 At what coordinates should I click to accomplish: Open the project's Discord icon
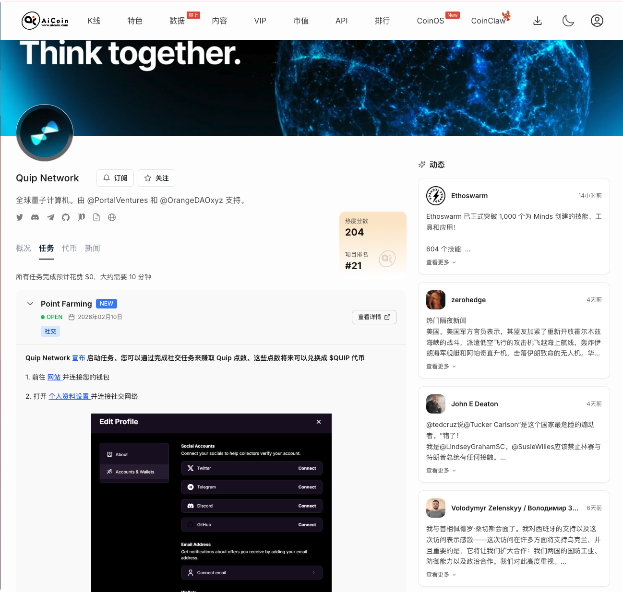pos(35,217)
